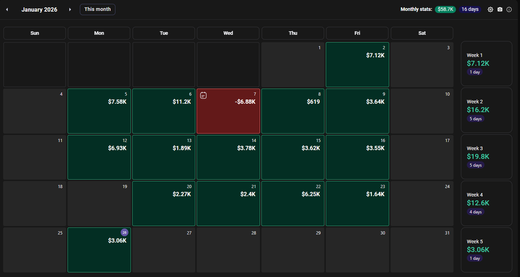This screenshot has height=277, width=520.
Task: Select empty January 25 day cell
Action: 35,250
